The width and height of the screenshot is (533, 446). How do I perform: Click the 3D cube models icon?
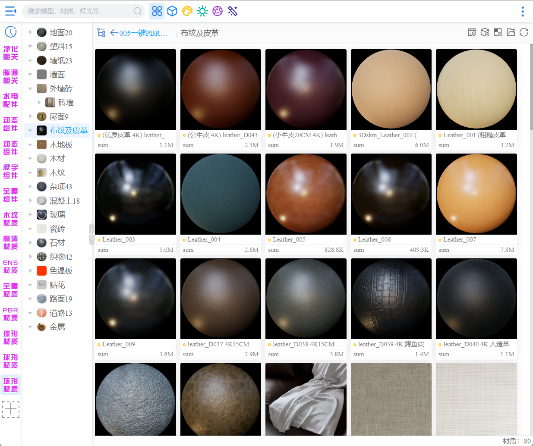tap(172, 11)
